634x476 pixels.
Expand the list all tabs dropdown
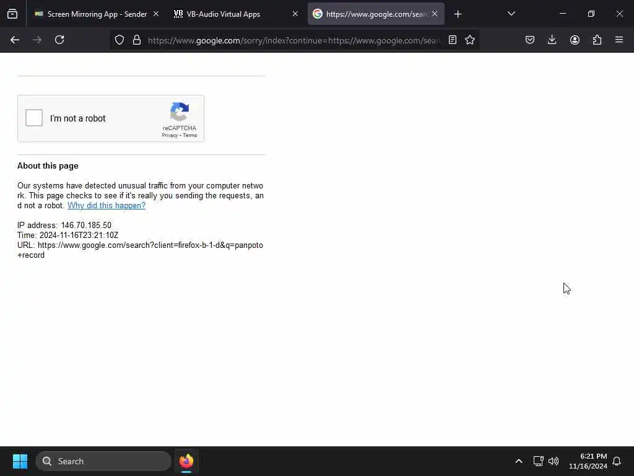click(511, 14)
